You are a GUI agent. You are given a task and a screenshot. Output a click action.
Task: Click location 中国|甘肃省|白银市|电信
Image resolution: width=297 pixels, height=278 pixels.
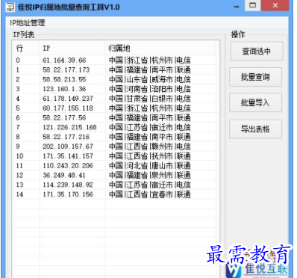[150, 99]
